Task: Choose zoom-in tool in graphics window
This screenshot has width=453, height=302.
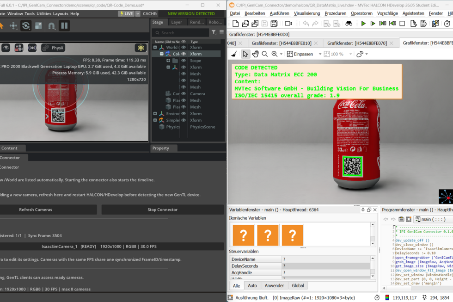Action: [275, 54]
